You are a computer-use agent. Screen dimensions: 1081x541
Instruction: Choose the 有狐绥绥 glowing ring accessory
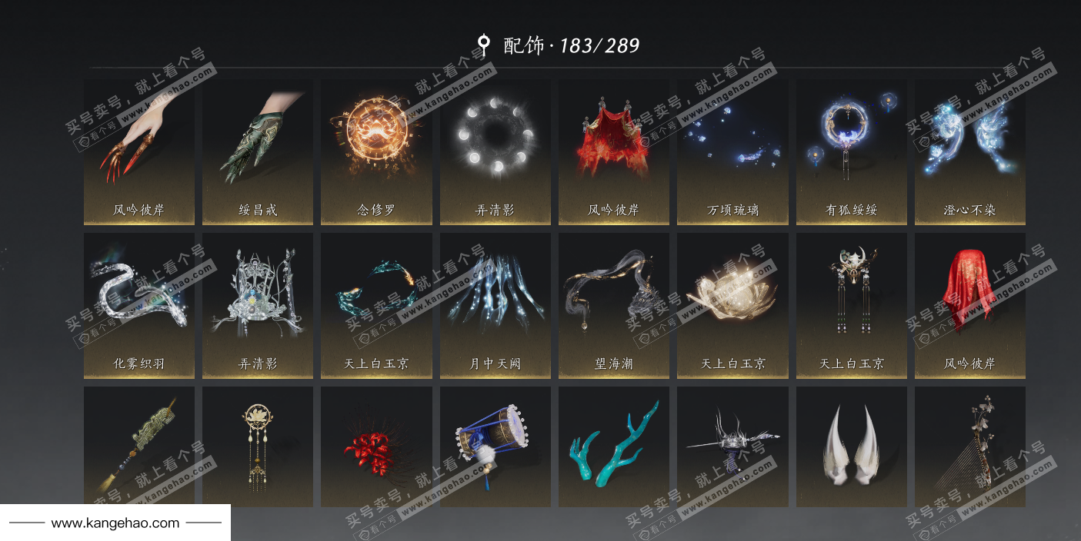pyautogui.click(x=852, y=152)
